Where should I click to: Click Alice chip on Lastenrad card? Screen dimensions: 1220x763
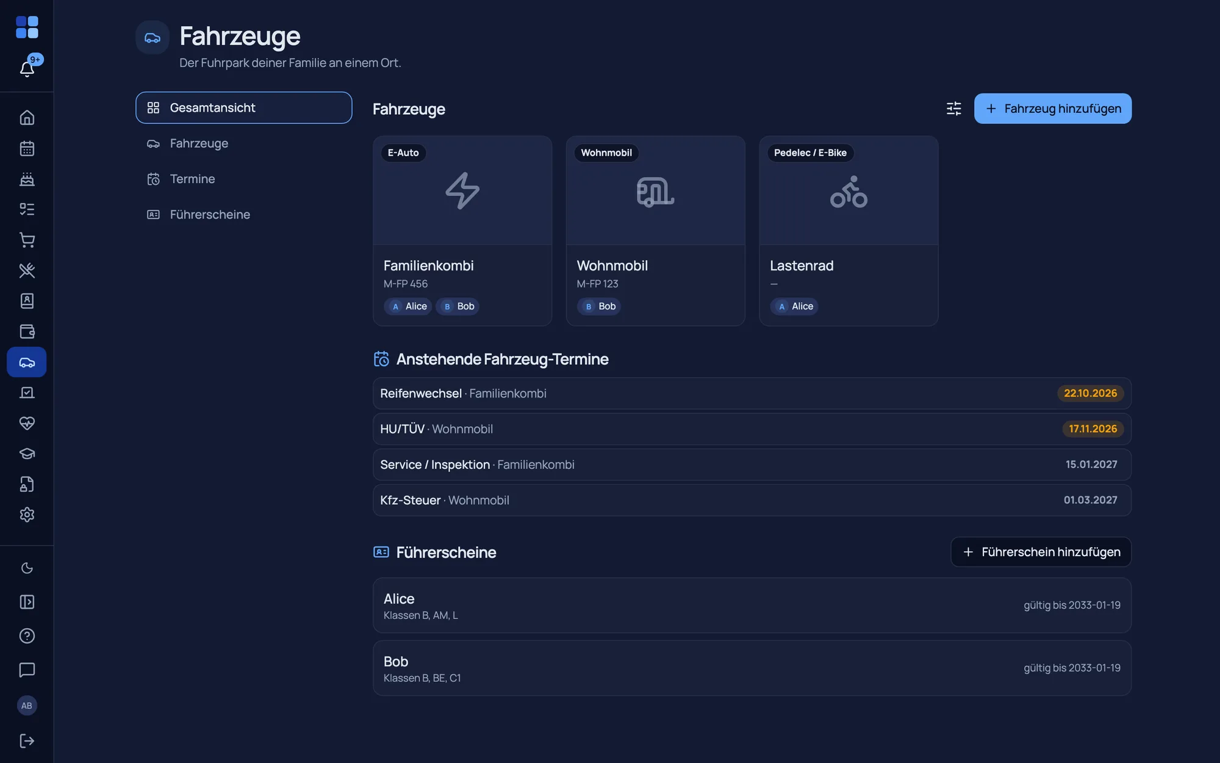tap(794, 306)
